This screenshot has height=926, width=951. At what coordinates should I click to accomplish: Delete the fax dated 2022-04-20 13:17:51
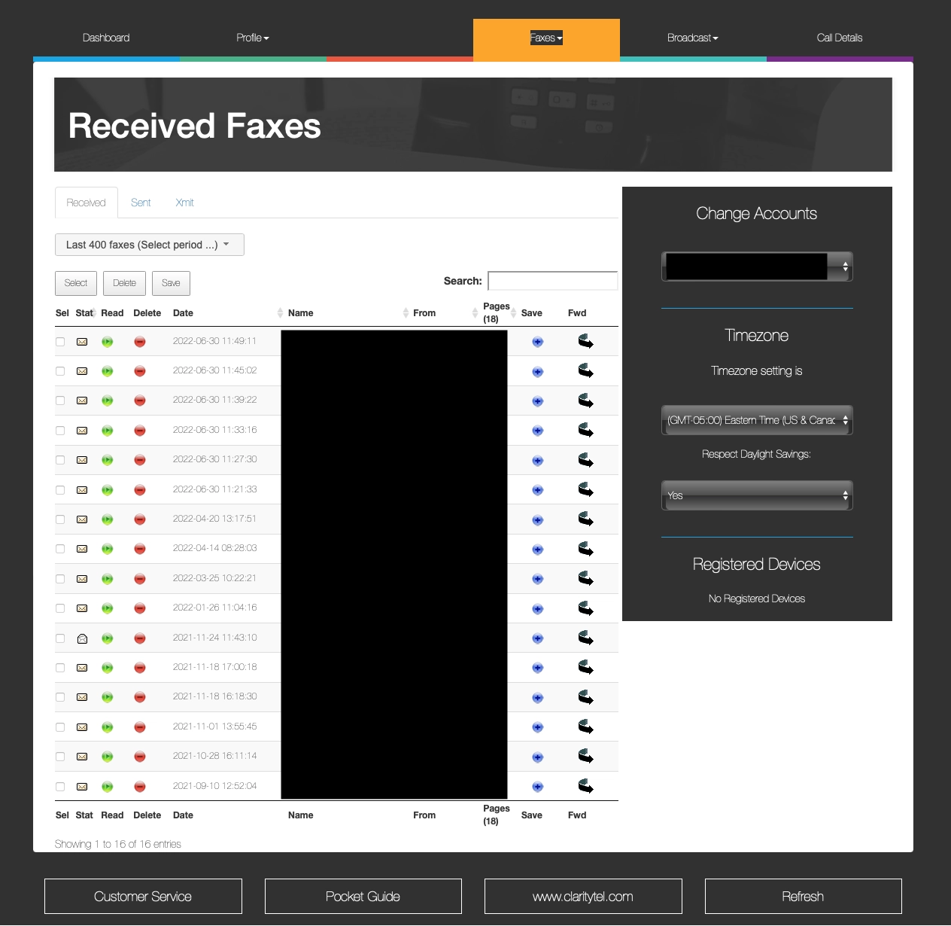tap(140, 519)
